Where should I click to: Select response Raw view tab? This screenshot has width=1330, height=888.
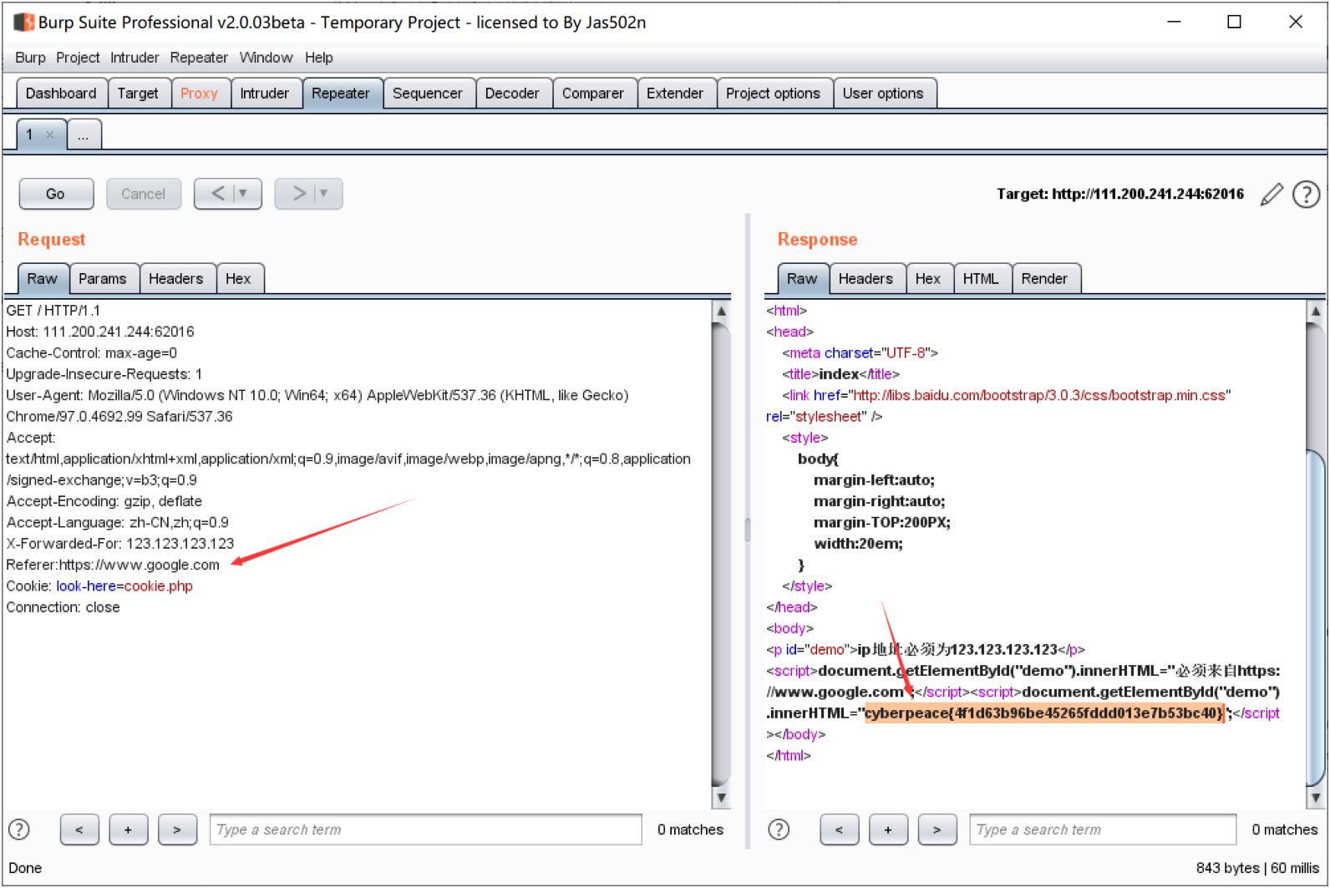click(802, 279)
